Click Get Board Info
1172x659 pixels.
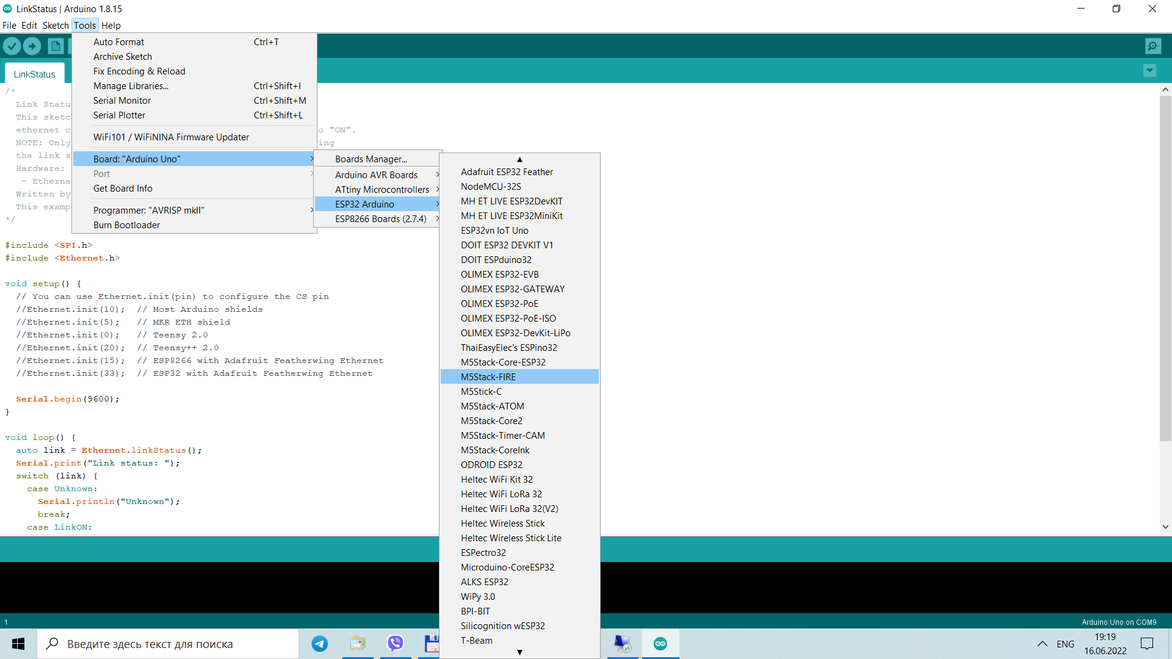point(123,189)
